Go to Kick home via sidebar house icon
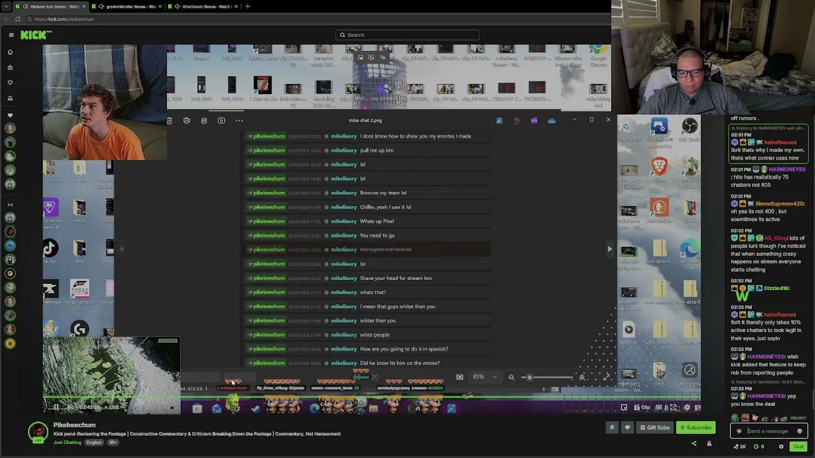Screen dimensions: 815x458 point(10,52)
